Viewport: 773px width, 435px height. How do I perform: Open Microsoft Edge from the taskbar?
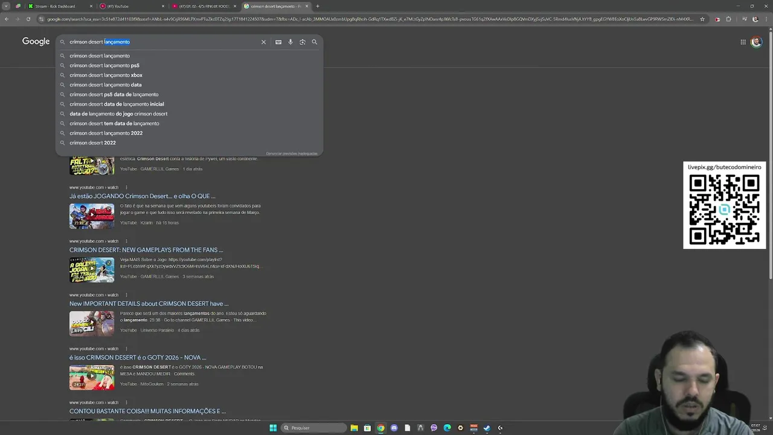point(447,428)
